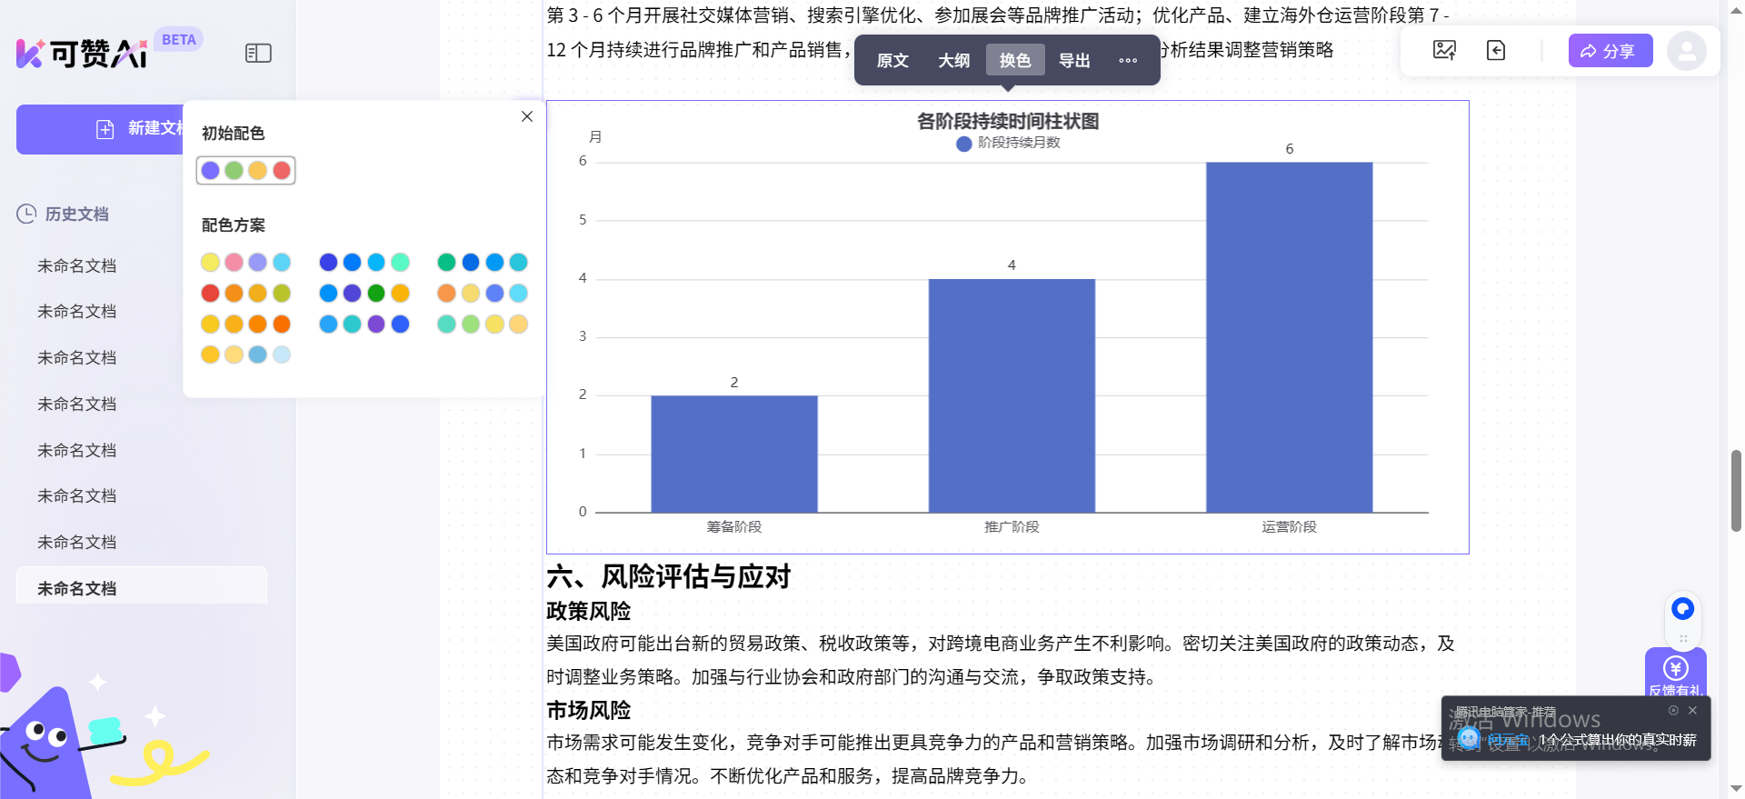Image resolution: width=1745 pixels, height=799 pixels.
Task: Click the 可赞AI logo
Action: point(82,54)
